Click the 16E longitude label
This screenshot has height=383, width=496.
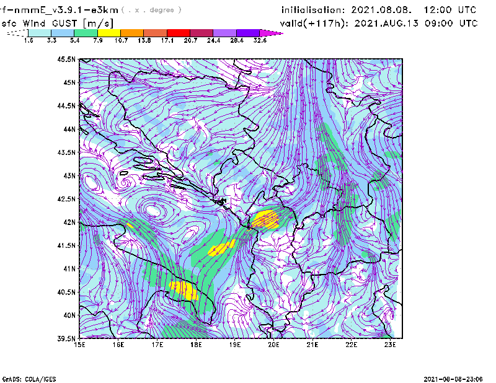pos(118,345)
